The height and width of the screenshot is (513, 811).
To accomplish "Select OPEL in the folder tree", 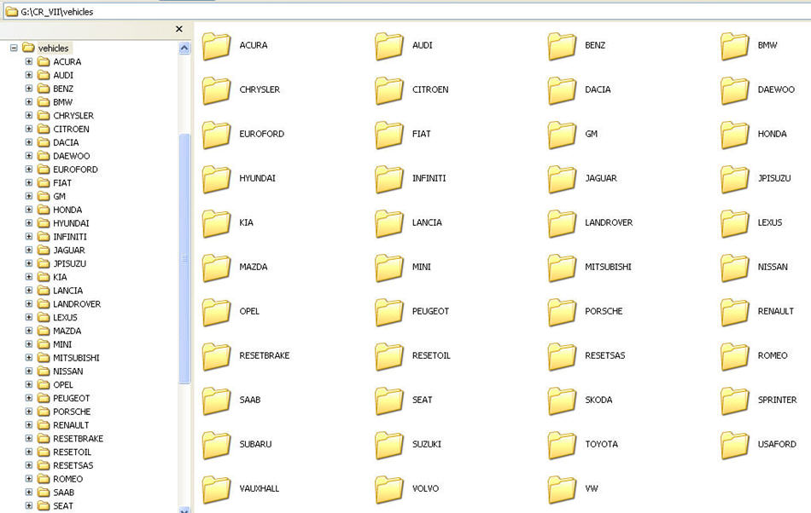I will pyautogui.click(x=62, y=384).
